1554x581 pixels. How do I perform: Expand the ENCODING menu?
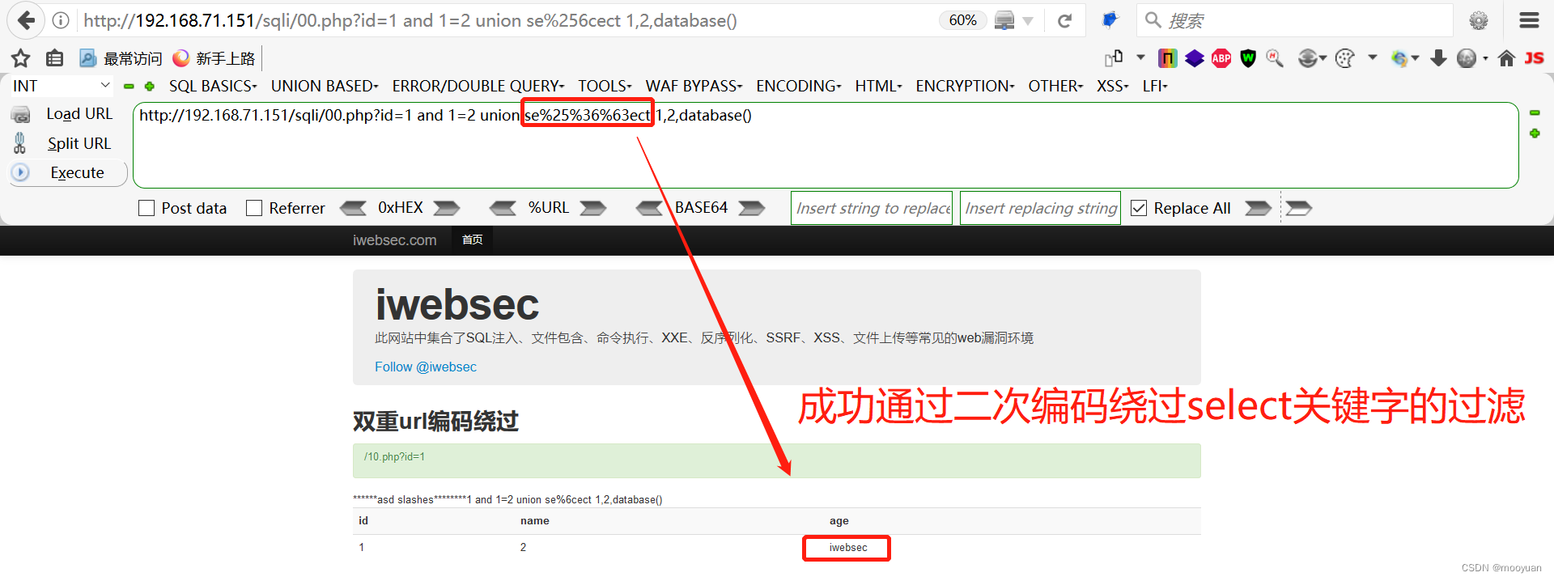click(x=799, y=86)
